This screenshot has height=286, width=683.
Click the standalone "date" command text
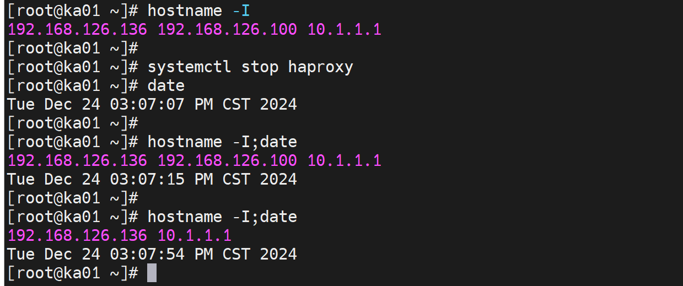click(166, 85)
